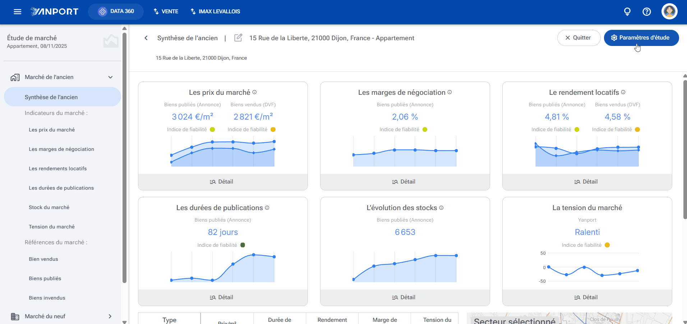
Task: Click the edit pencil icon beside address
Action: pos(238,38)
